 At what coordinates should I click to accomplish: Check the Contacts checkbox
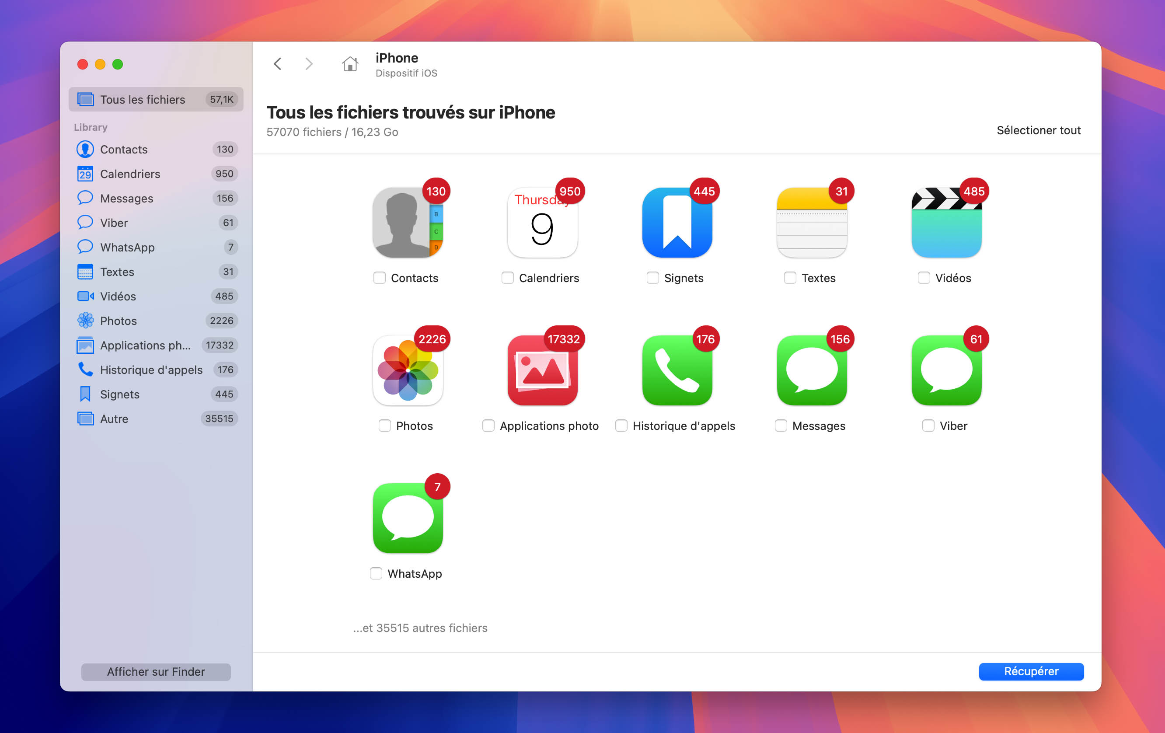pyautogui.click(x=379, y=278)
